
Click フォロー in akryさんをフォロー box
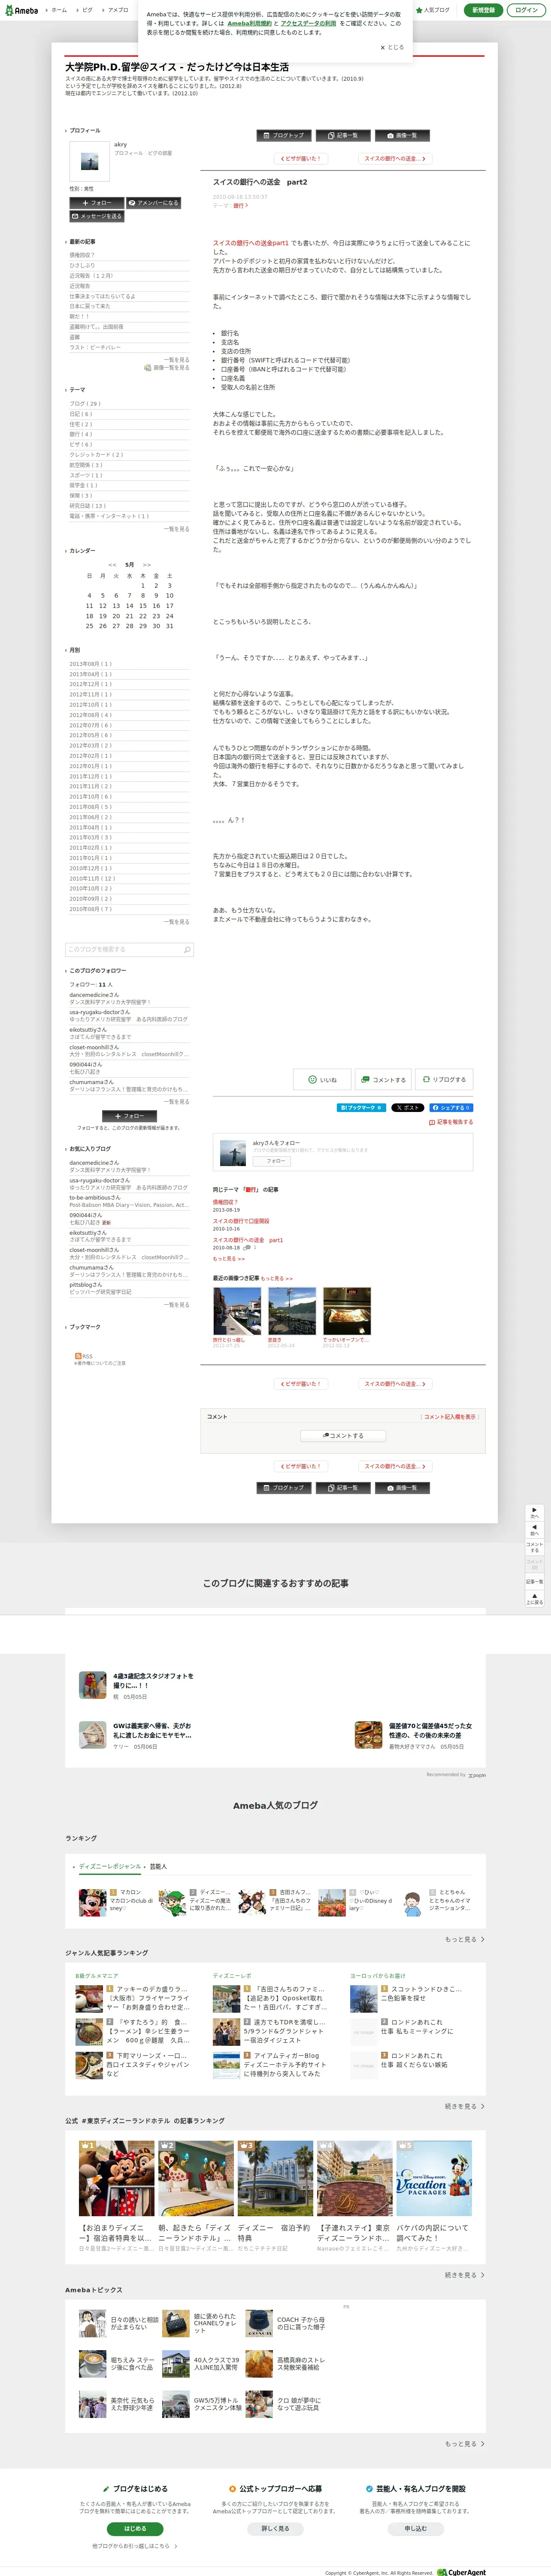[x=271, y=1161]
